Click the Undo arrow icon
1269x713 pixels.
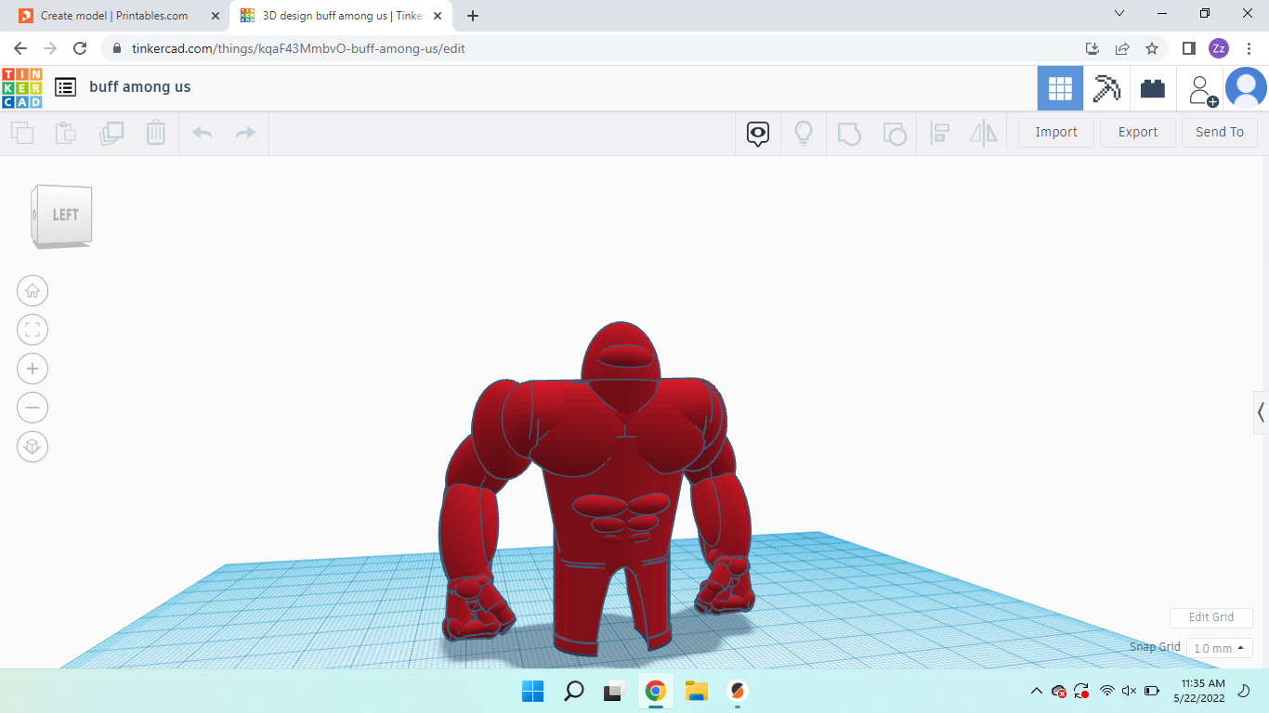(x=203, y=133)
